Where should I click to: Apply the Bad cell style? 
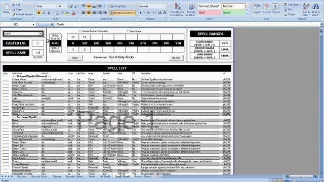[x=209, y=12]
